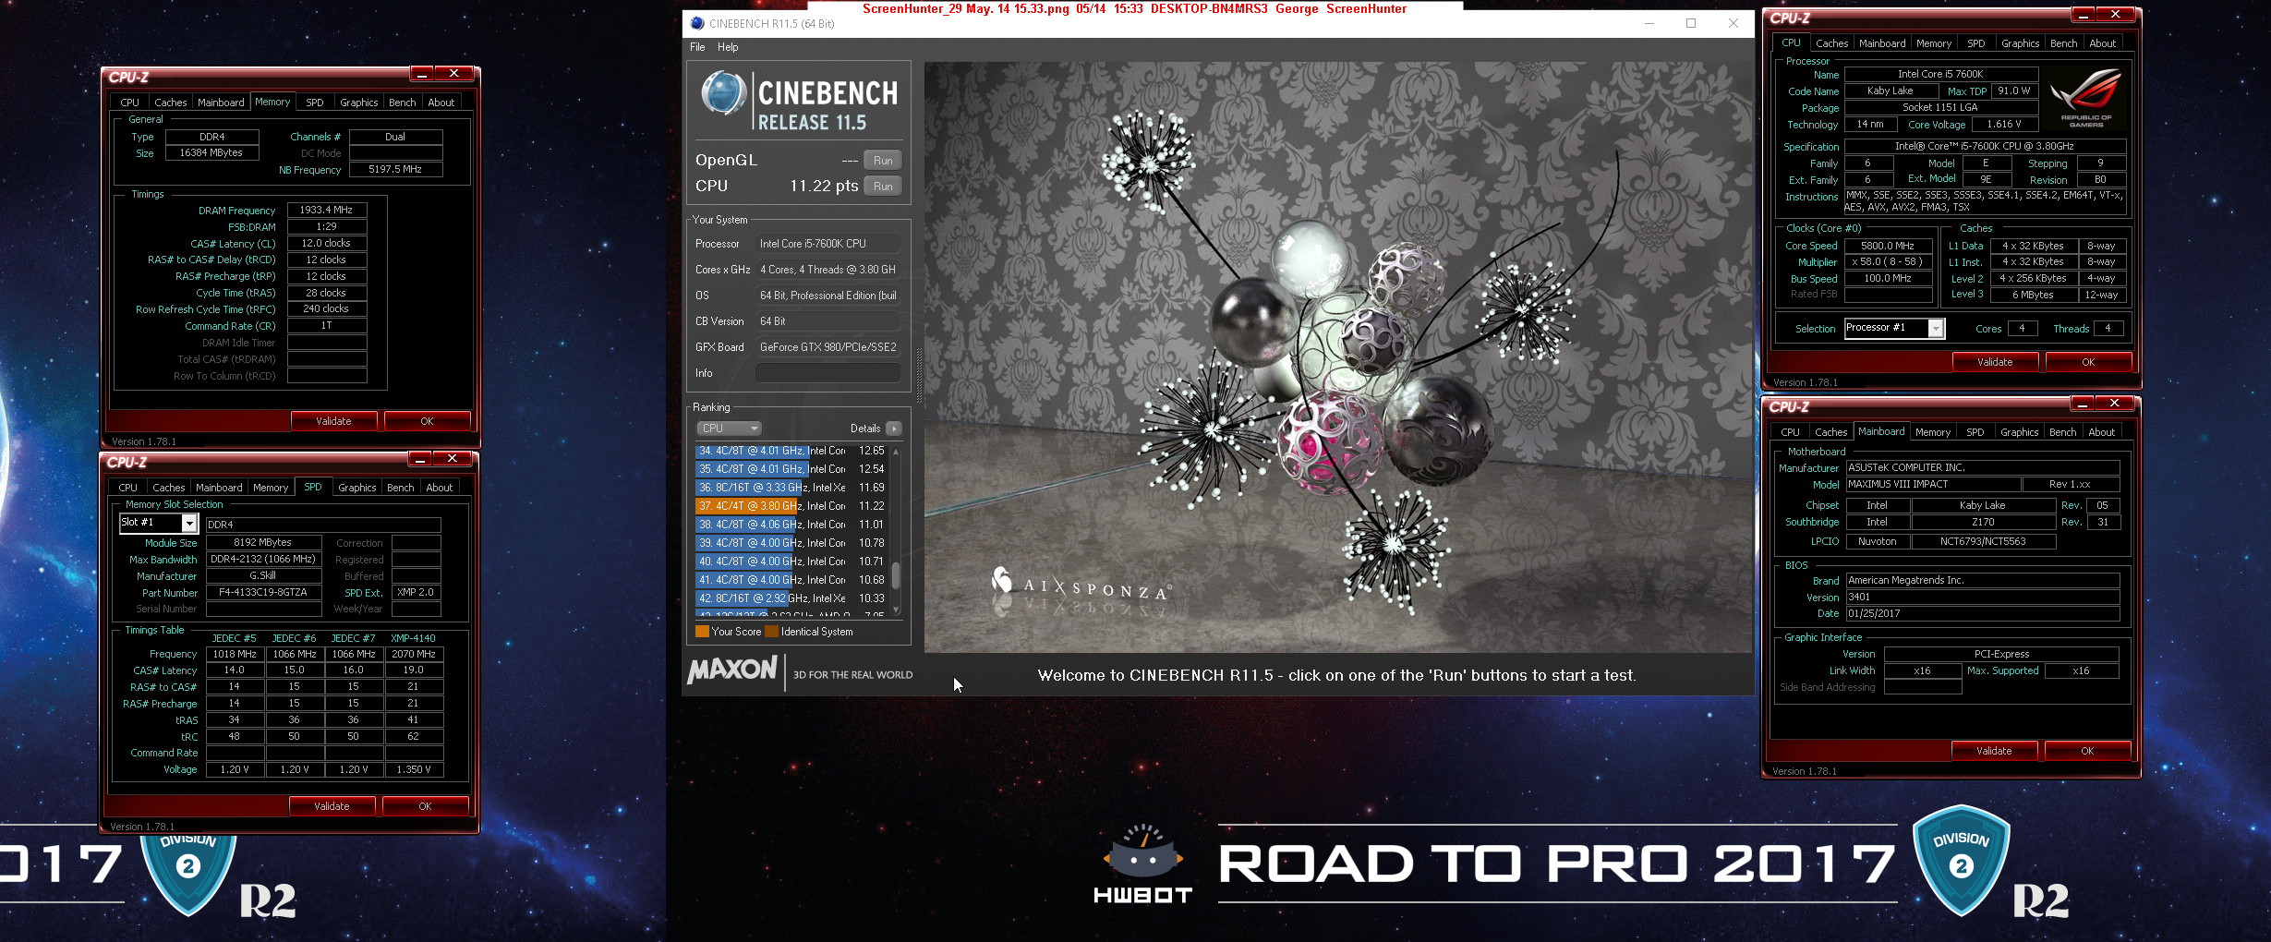Image resolution: width=2271 pixels, height=942 pixels.
Task: Click the Cinebench globe logo icon
Action: (x=723, y=93)
